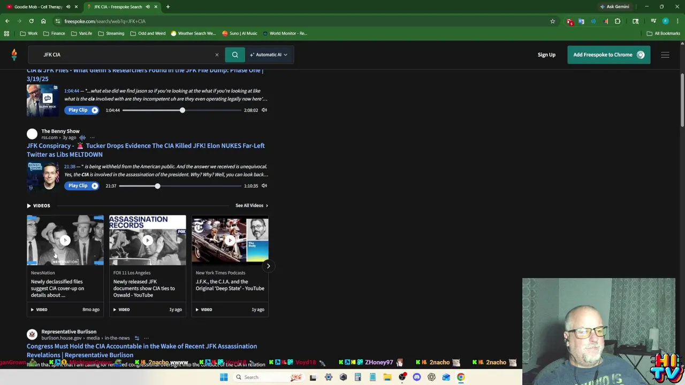Play Clip for The Benny Show episode
This screenshot has width=685, height=385.
pos(82,186)
